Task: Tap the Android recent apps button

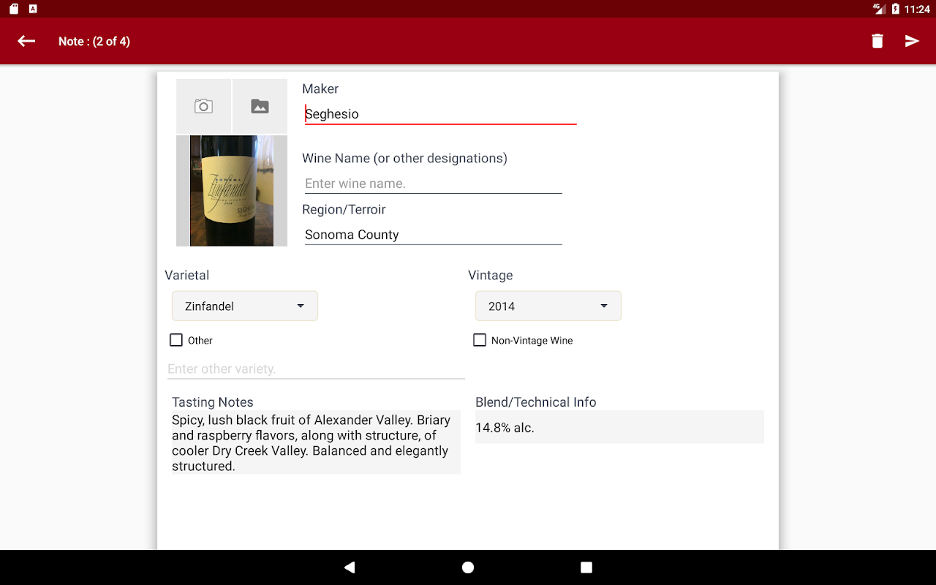Action: tap(586, 567)
